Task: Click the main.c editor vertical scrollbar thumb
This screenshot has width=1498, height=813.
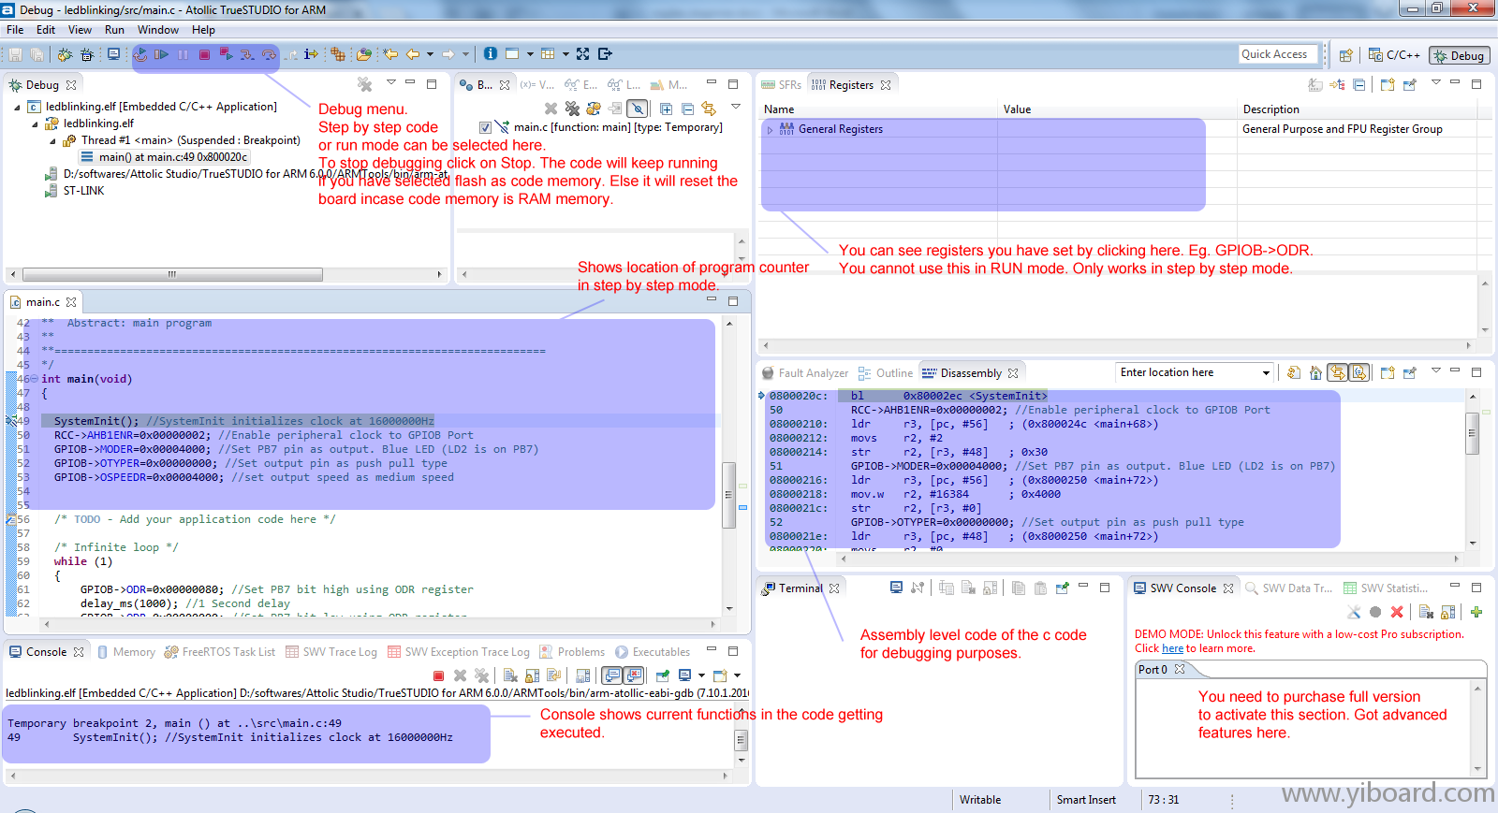Action: [728, 494]
